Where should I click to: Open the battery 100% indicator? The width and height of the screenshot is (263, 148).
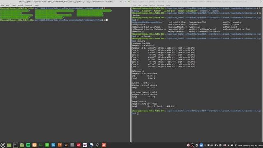click(x=238, y=145)
